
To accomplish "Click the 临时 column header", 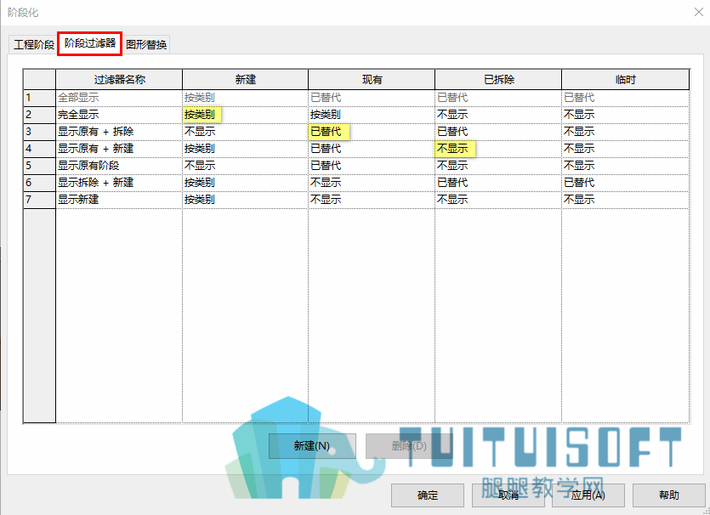I will (x=625, y=80).
